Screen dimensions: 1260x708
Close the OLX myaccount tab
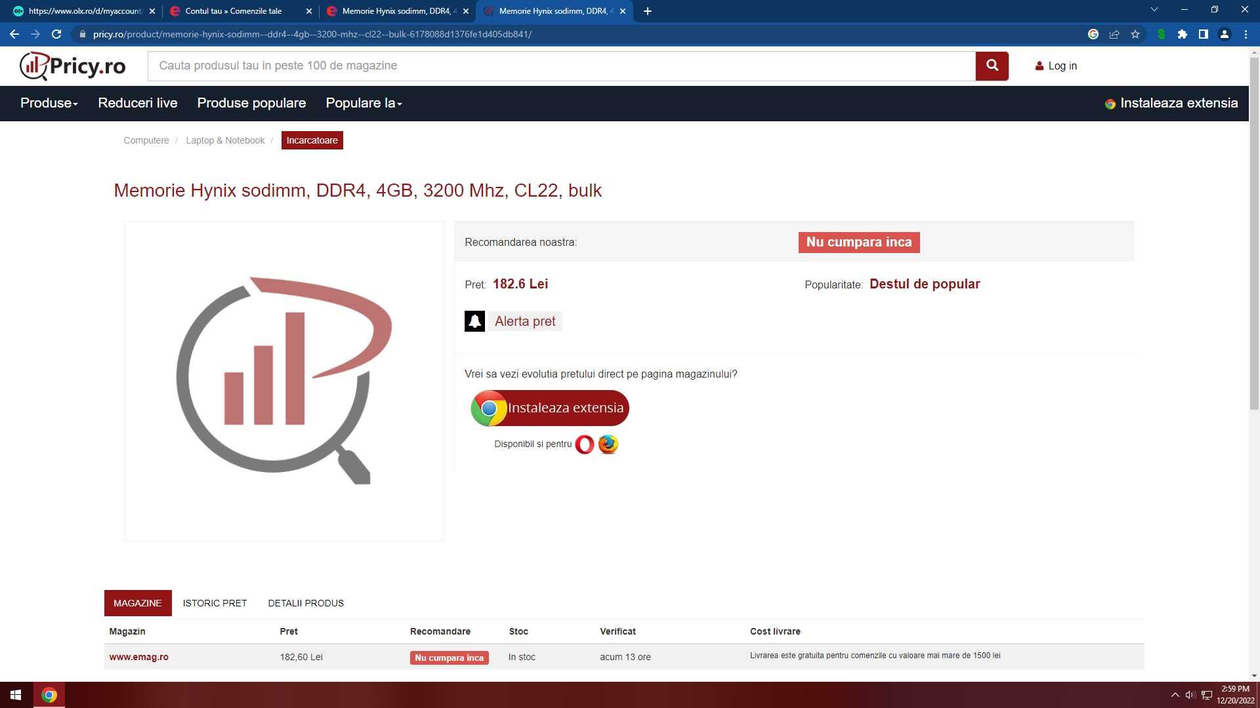point(152,11)
